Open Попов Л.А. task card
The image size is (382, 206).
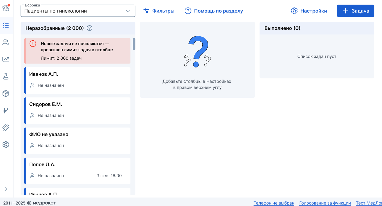click(78, 171)
